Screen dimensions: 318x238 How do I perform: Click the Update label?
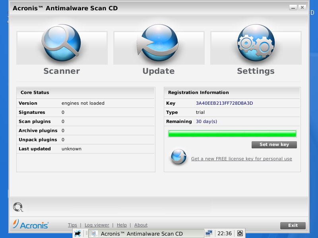pyautogui.click(x=159, y=71)
